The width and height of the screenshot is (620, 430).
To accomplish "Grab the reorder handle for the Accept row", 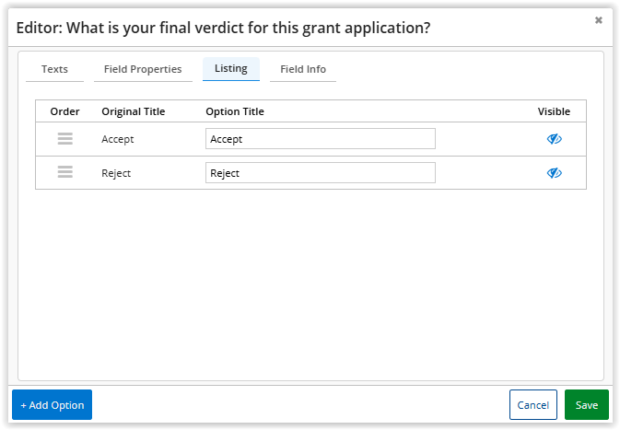I will (x=65, y=139).
